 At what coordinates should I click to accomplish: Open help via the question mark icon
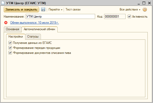pyautogui.click(x=145, y=9)
